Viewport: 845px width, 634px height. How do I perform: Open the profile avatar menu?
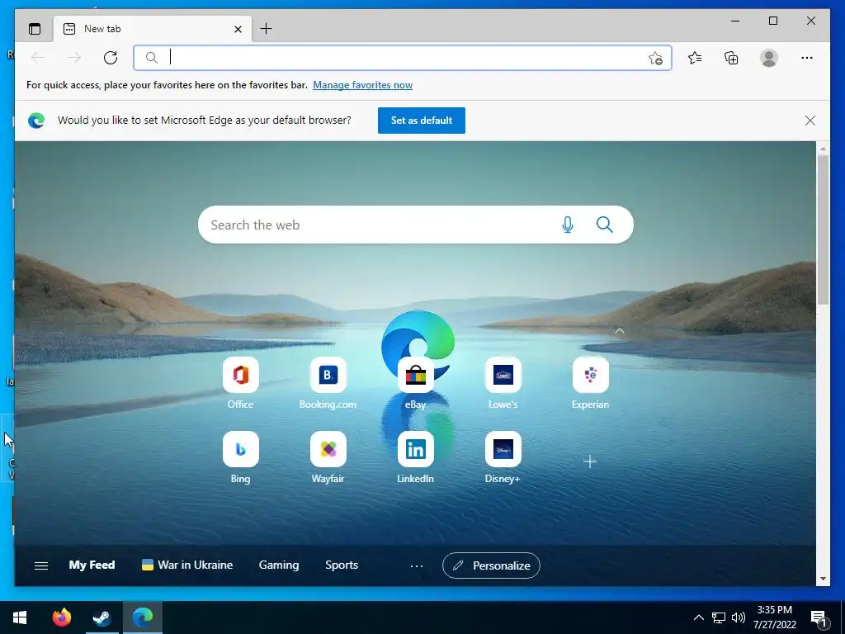tap(769, 58)
